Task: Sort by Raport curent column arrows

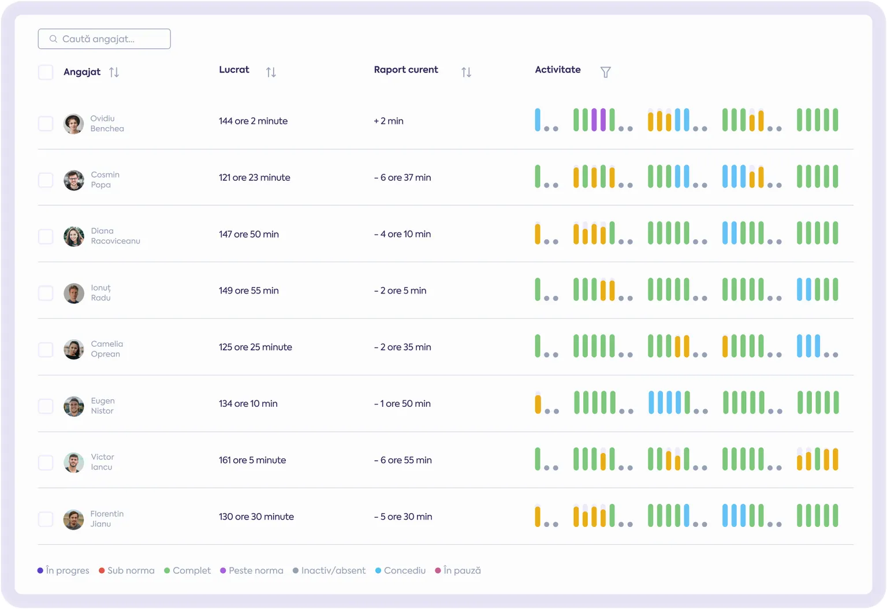Action: (x=466, y=72)
